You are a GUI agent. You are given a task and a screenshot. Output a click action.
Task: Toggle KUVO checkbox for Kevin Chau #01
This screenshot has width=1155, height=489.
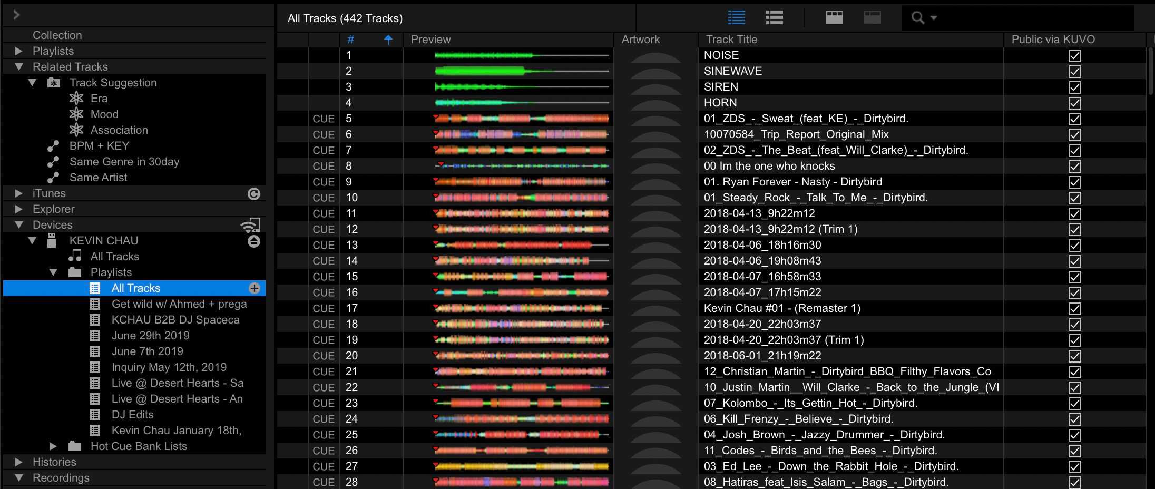(x=1075, y=308)
